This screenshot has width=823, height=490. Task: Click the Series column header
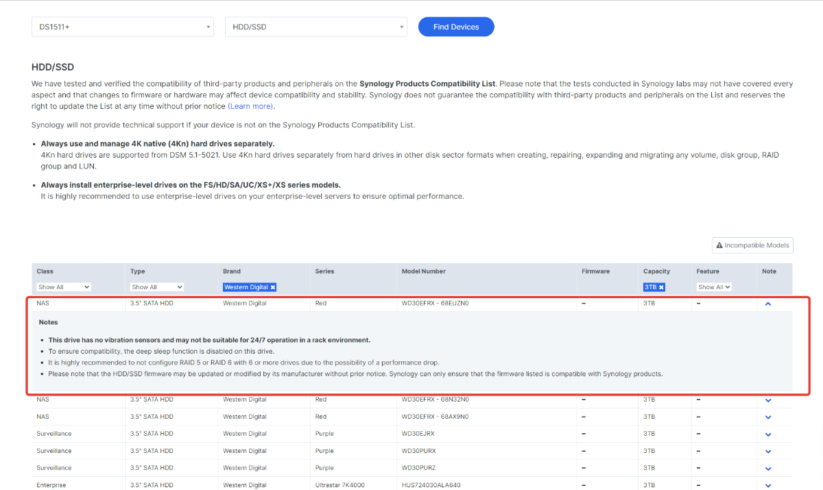pos(324,271)
